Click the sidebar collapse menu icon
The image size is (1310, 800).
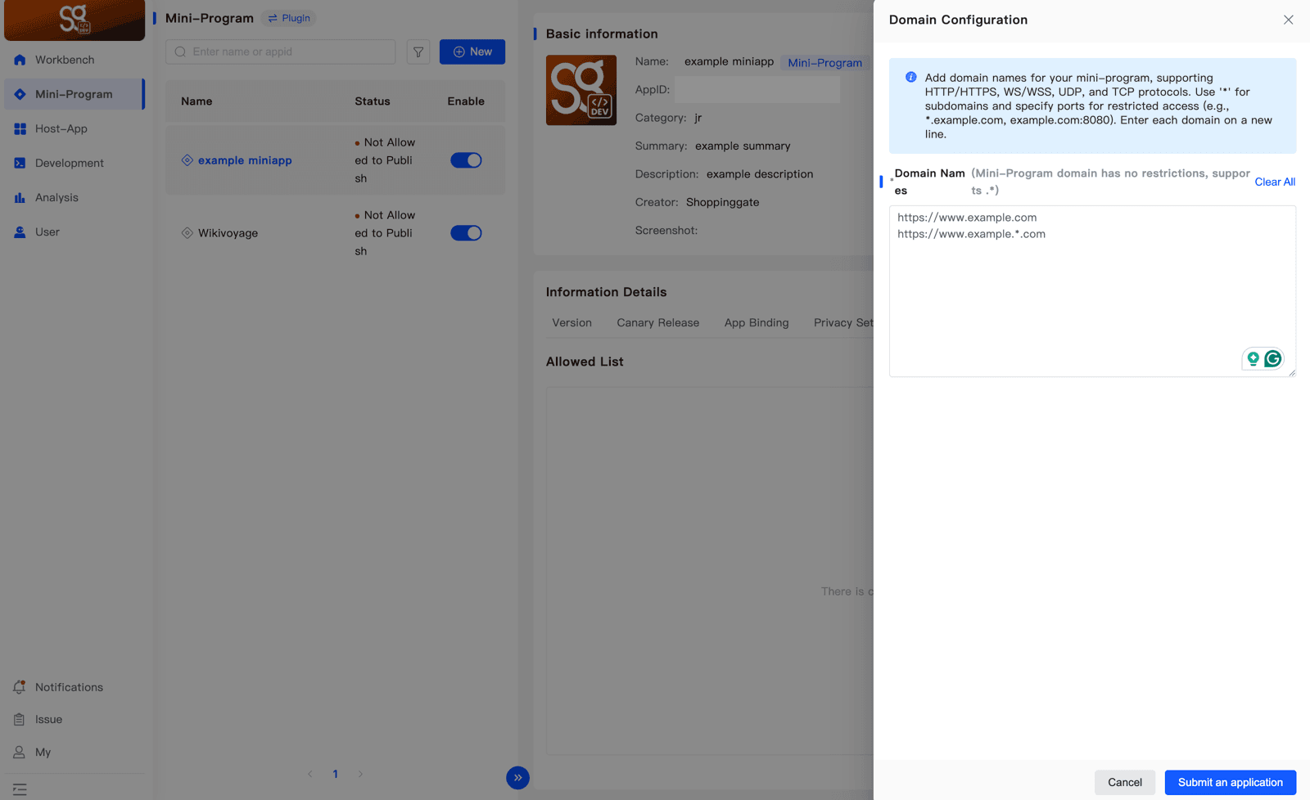click(20, 789)
